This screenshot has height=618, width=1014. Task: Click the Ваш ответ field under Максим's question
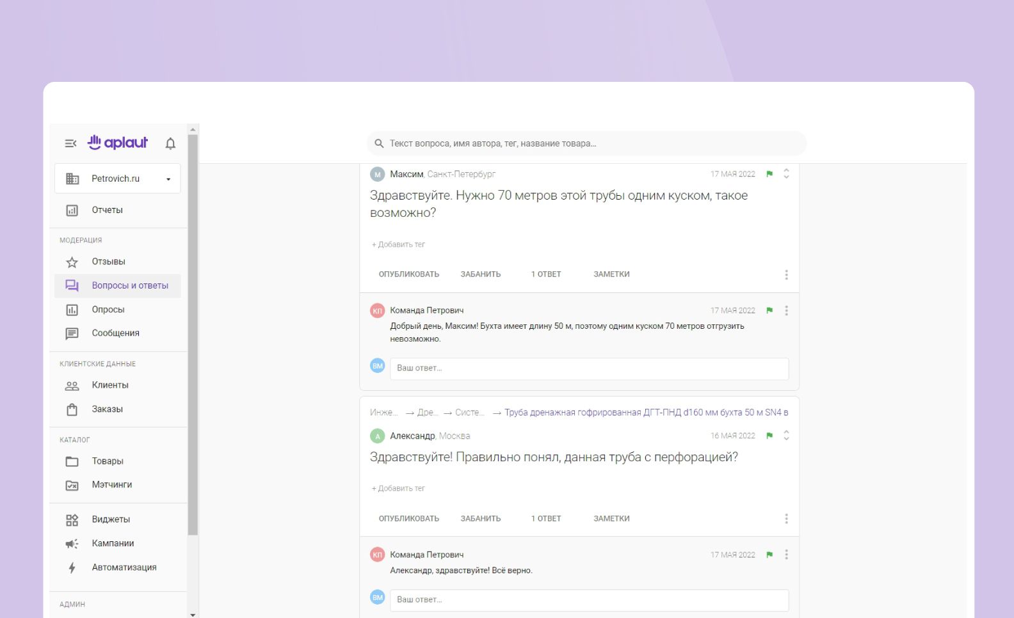point(589,368)
